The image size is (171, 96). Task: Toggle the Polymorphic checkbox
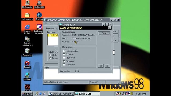coord(64,58)
